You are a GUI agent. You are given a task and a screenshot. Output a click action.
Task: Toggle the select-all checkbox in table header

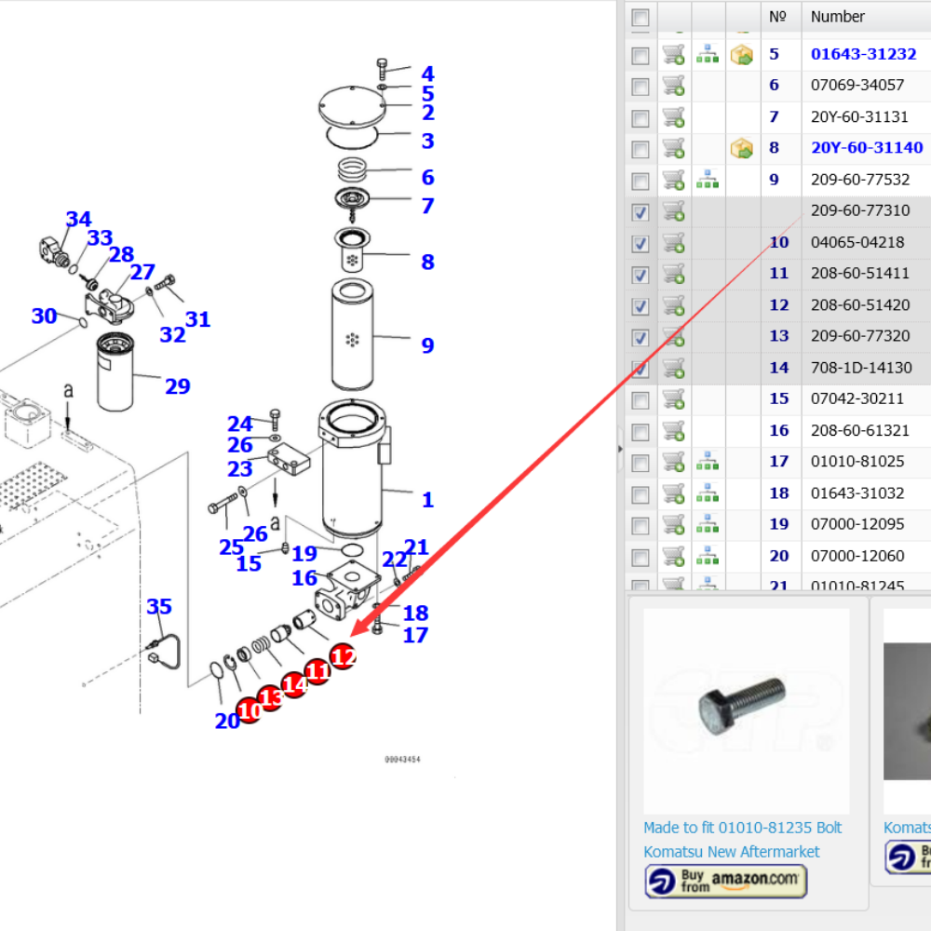[641, 18]
